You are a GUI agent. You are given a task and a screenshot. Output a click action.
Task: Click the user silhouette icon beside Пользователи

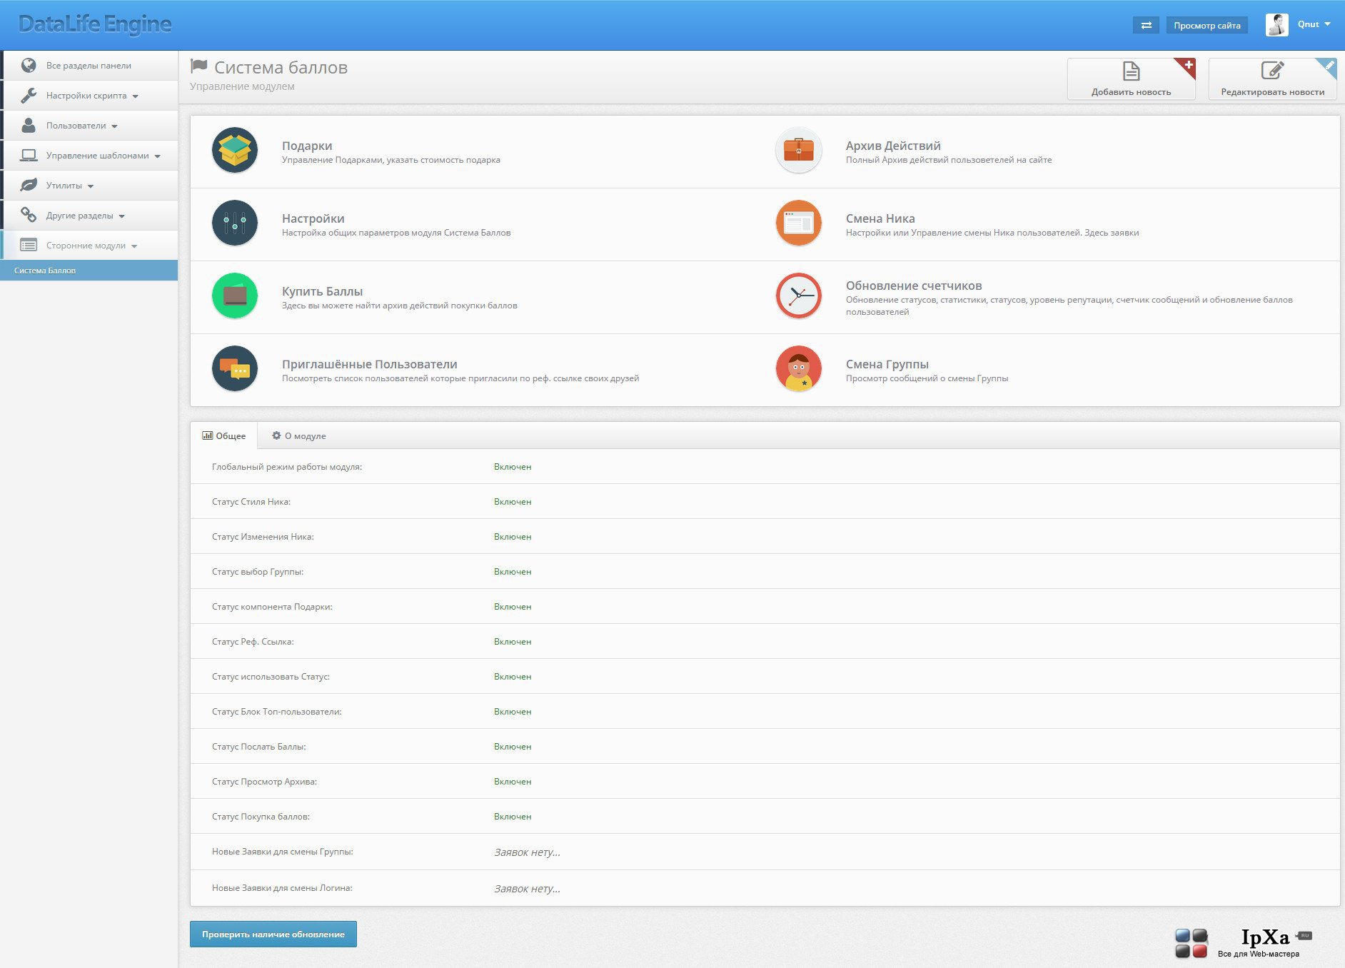tap(29, 125)
